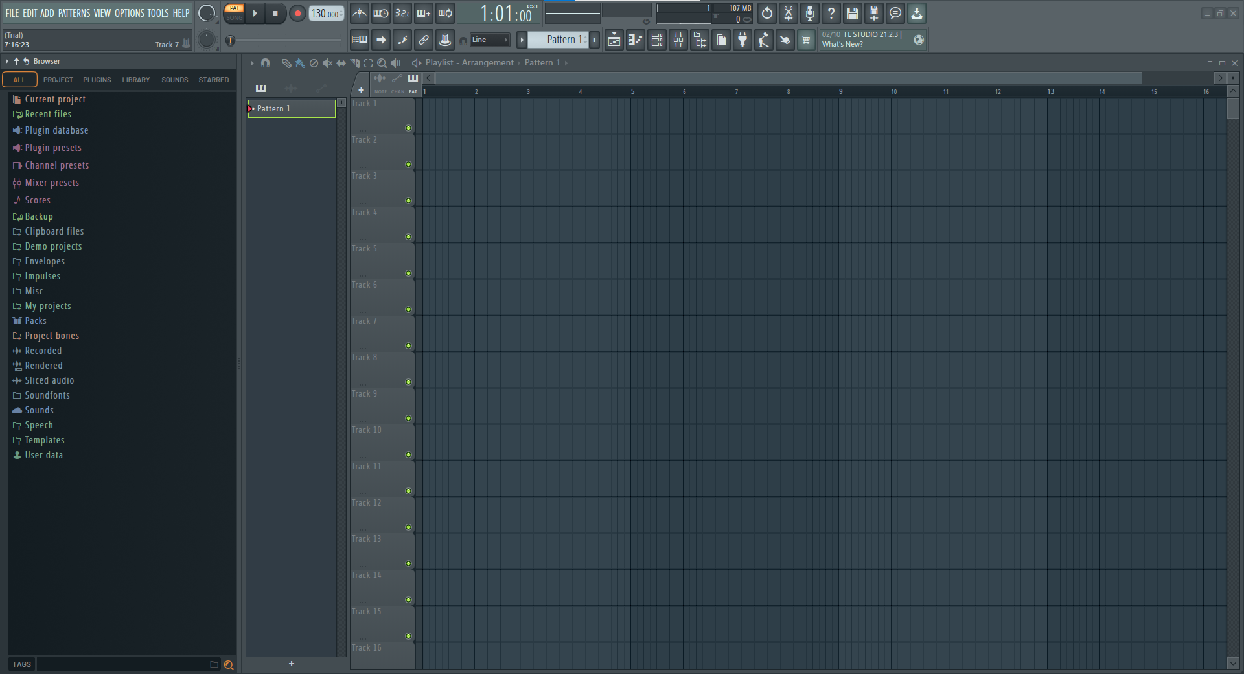Open the Channel Rack
The width and height of the screenshot is (1244, 674).
pyautogui.click(x=656, y=40)
